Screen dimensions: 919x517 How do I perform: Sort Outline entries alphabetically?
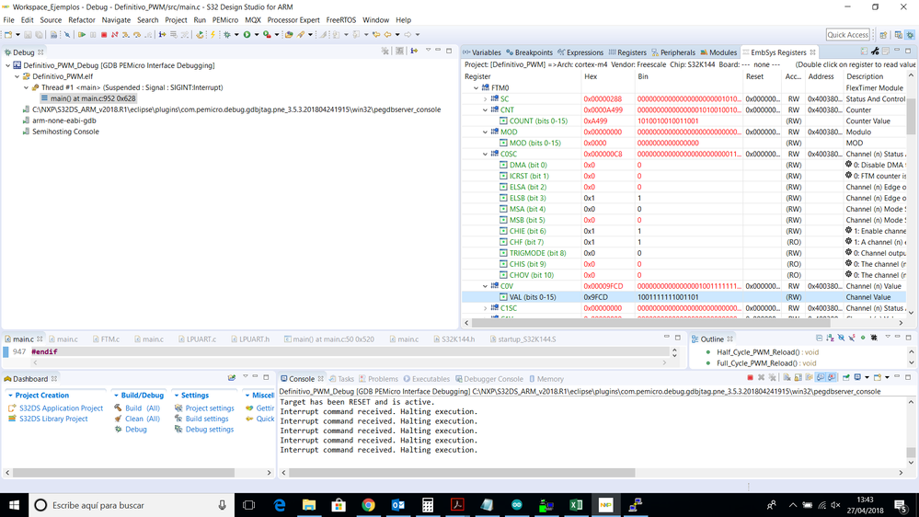coord(830,339)
